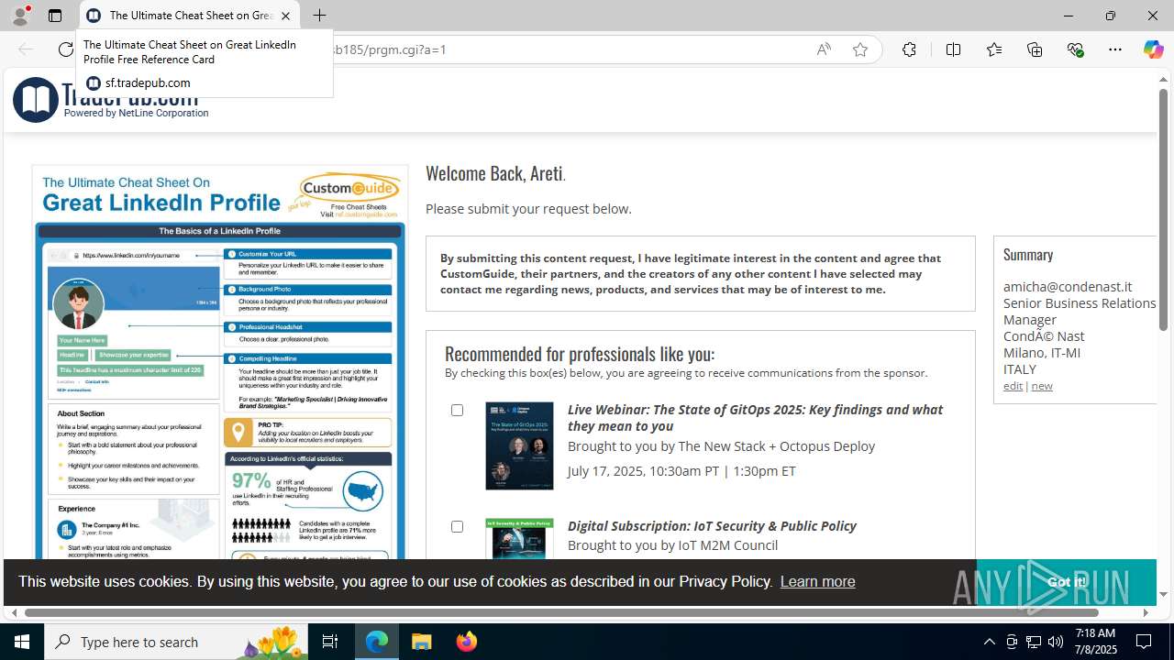Check the IoT Security & Public Policy checkbox
The width and height of the screenshot is (1174, 660).
[457, 526]
